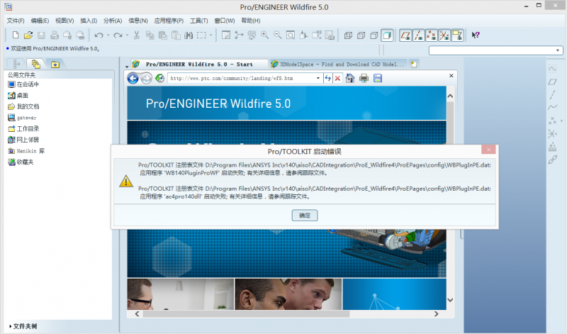Open the 帮助(H) menu
Viewport: 567px width, 334px height.
[x=251, y=21]
